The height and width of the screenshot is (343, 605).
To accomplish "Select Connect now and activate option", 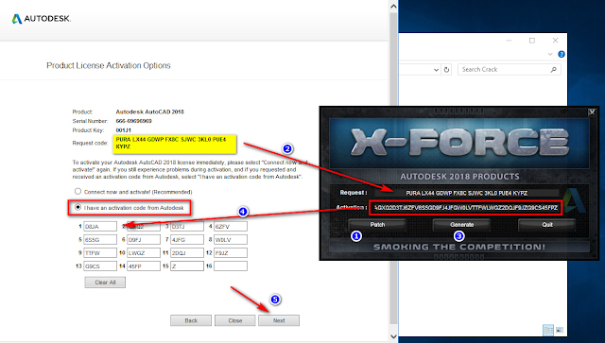I will 78,192.
